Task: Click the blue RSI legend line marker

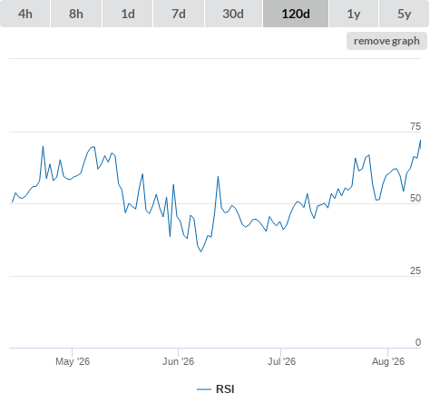Action: coord(204,389)
